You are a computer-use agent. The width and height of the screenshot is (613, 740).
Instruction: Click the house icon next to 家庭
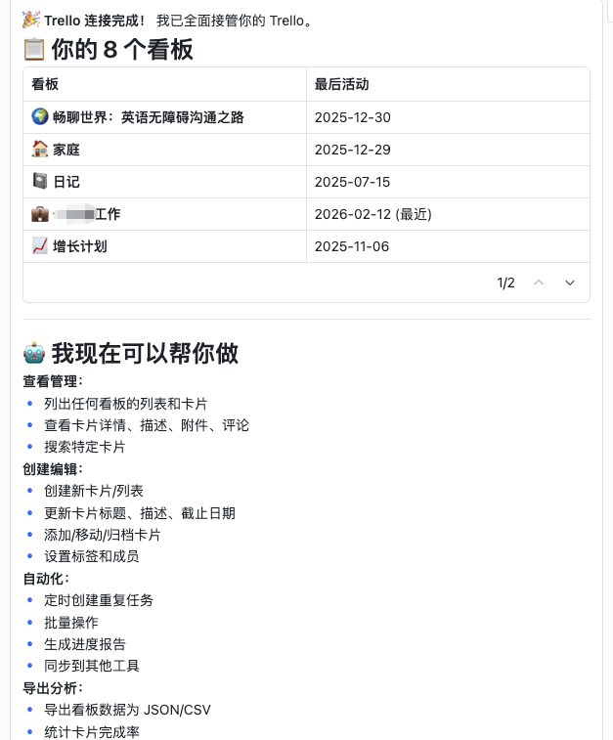[40, 150]
